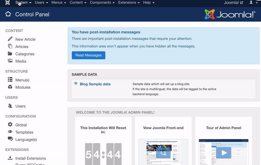Open Global configuration link
The image size is (261, 165).
(21, 125)
